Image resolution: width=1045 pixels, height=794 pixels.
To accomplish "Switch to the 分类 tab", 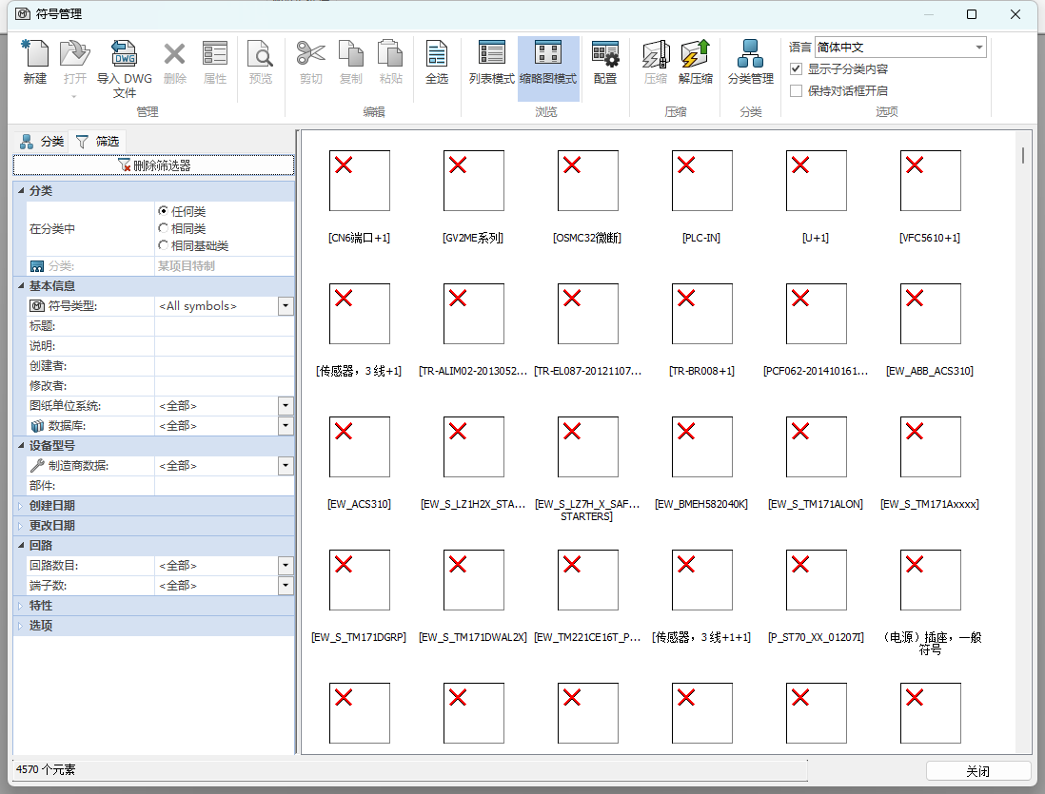I will 42,142.
